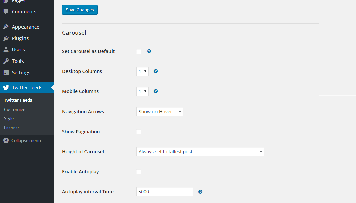Click the Twitter bird icon in sidebar
356x203 pixels.
[x=6, y=88]
